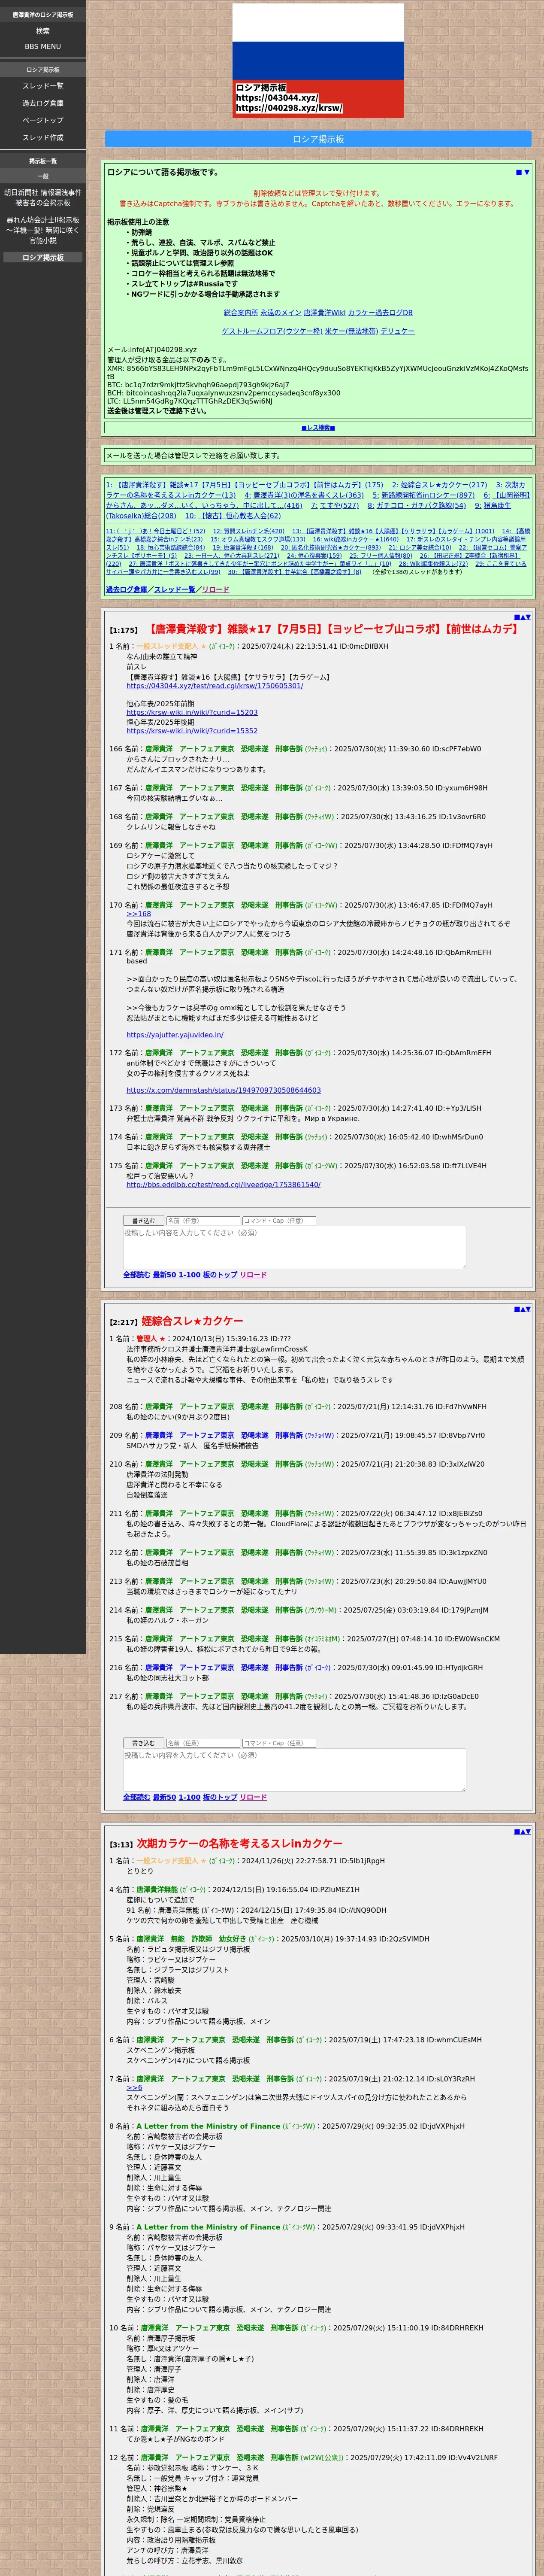Viewport: 544px width, 2576px height.
Task: Select スレッド一覧 in sidebar
Action: click(43, 86)
